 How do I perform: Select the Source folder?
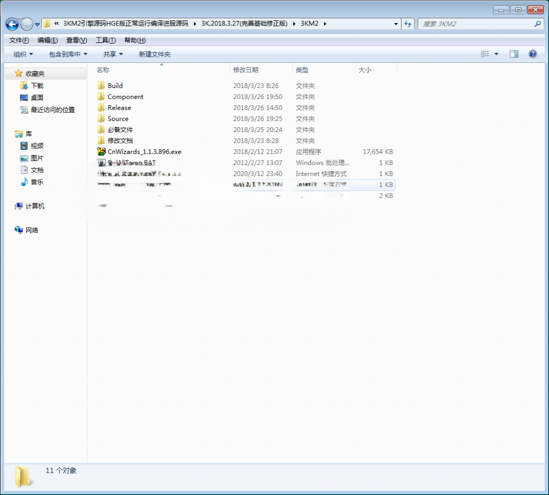[118, 119]
